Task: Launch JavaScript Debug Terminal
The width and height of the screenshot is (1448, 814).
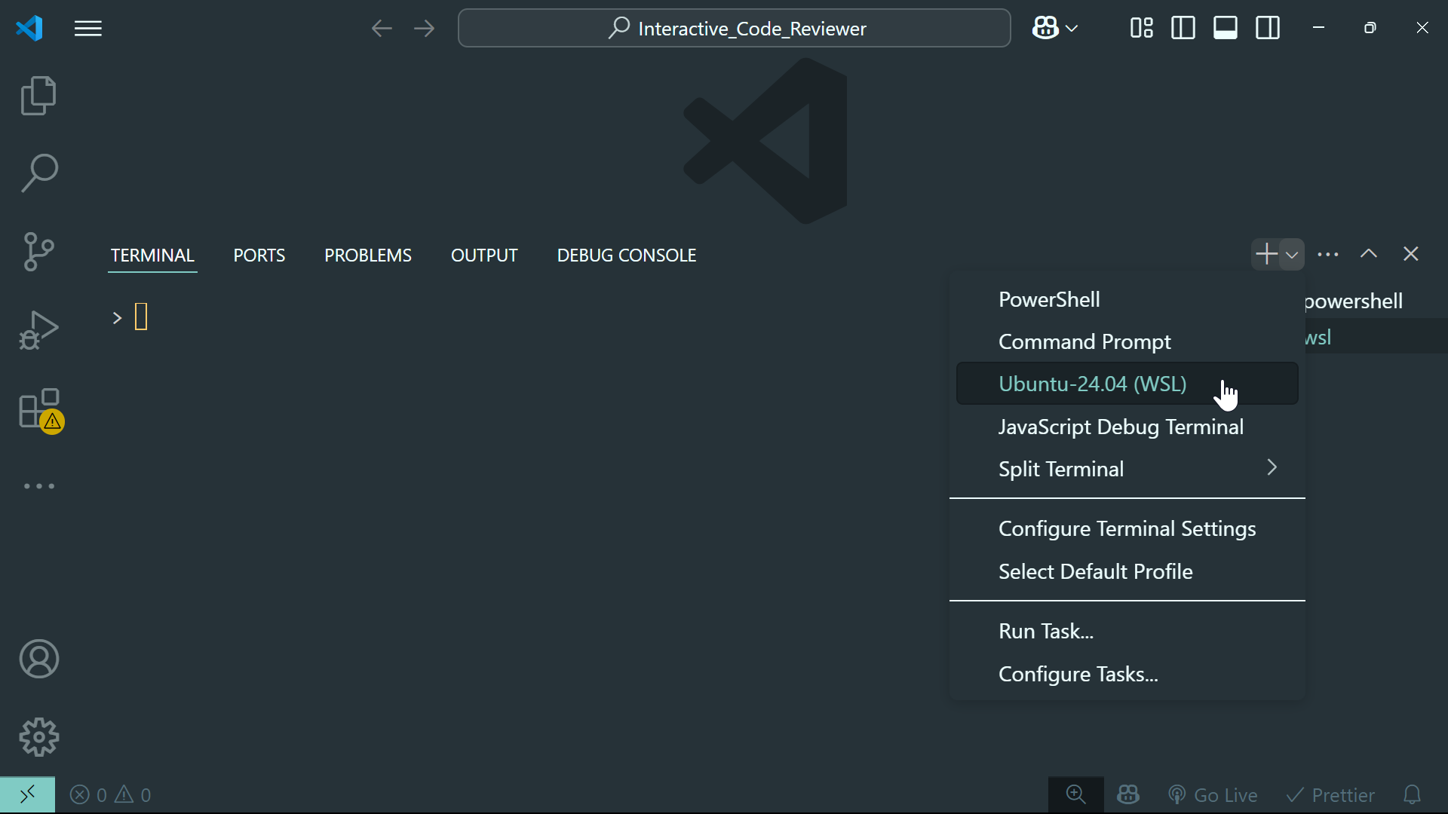Action: click(1127, 427)
